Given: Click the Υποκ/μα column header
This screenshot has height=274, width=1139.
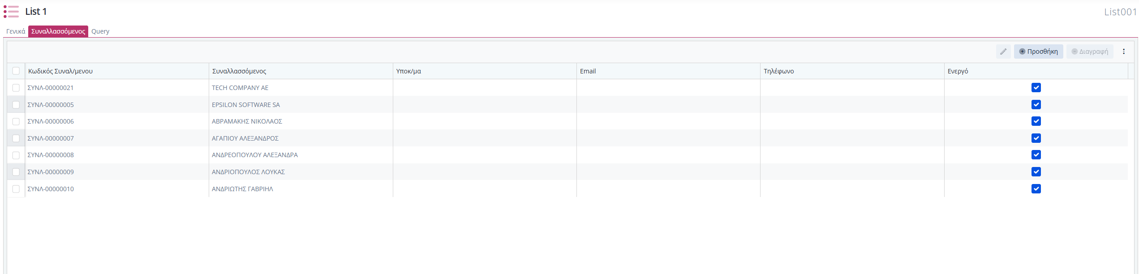Looking at the screenshot, I should [x=485, y=71].
